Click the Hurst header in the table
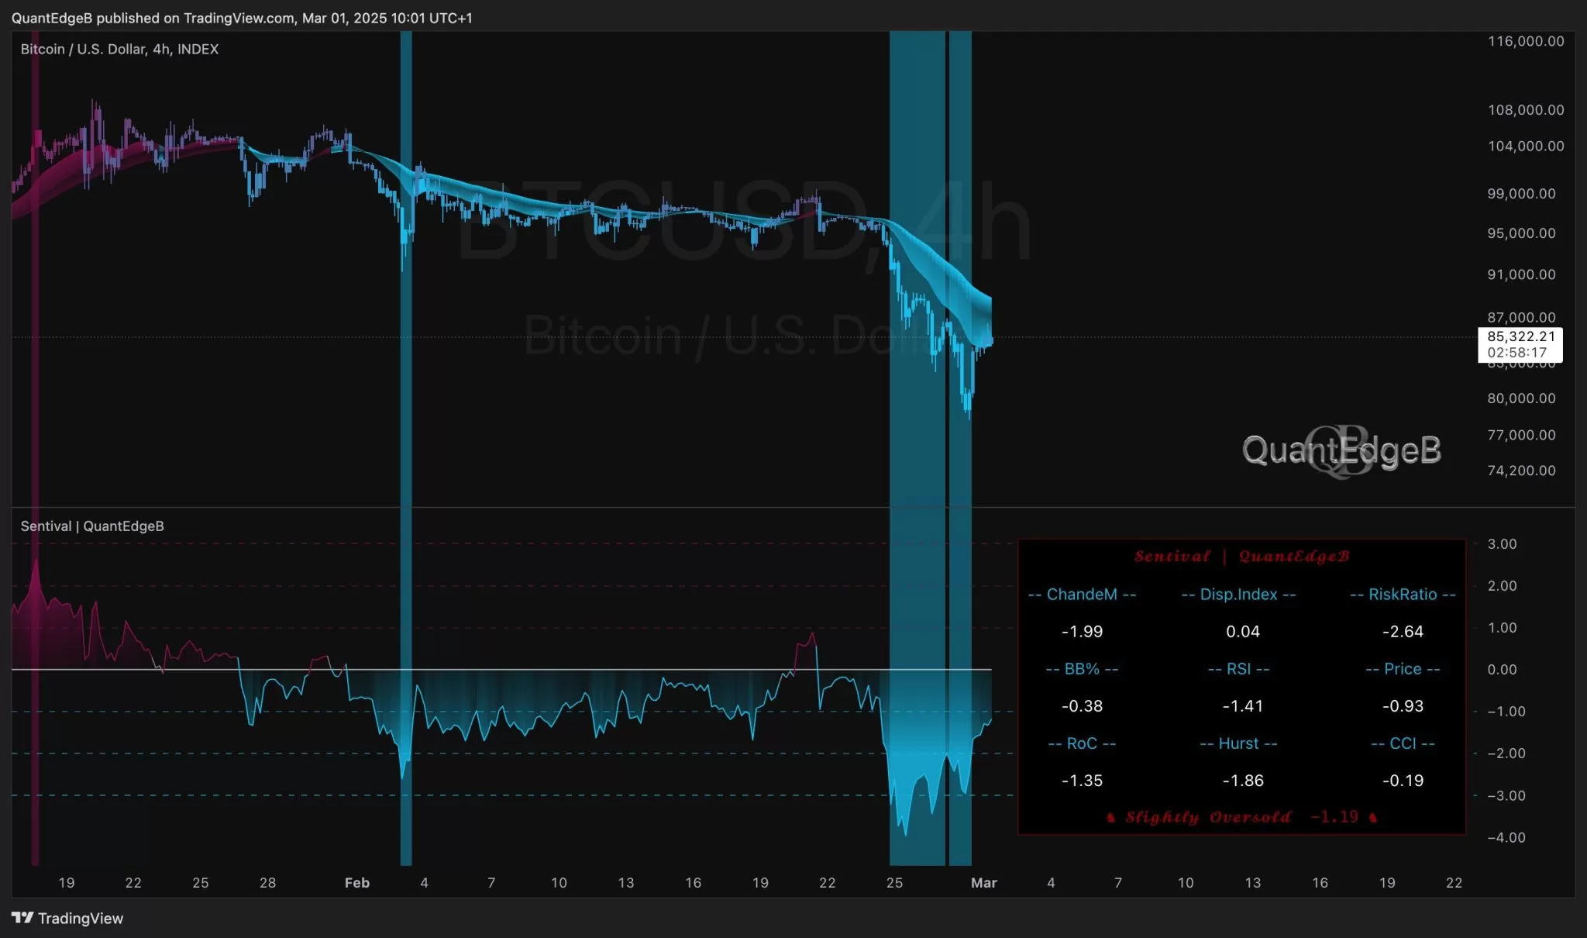This screenshot has width=1587, height=938. pos(1238,743)
